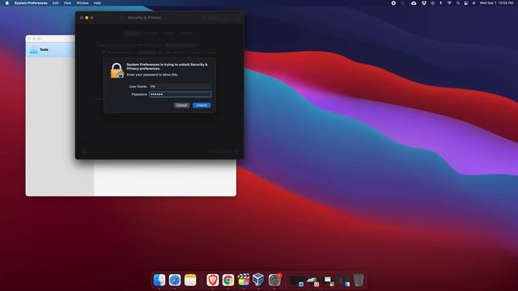Open the Window menu
The width and height of the screenshot is (518, 291).
(x=83, y=3)
